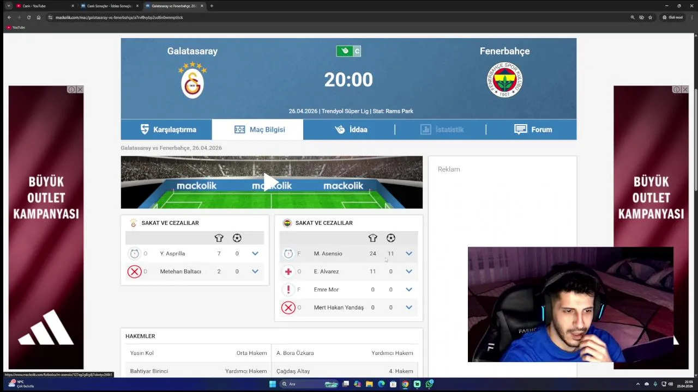
Task: Close the right side advertisement
Action: click(685, 89)
